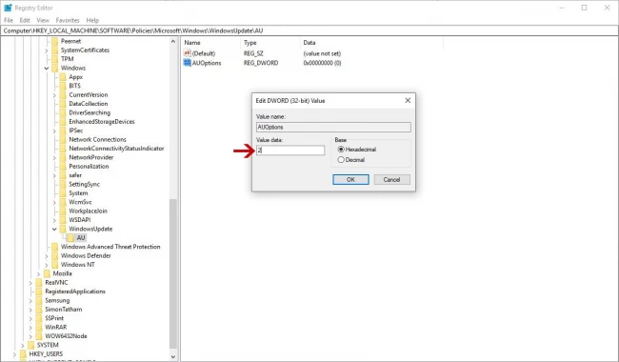Image resolution: width=619 pixels, height=362 pixels.
Task: Click the Value name field
Action: point(333,127)
